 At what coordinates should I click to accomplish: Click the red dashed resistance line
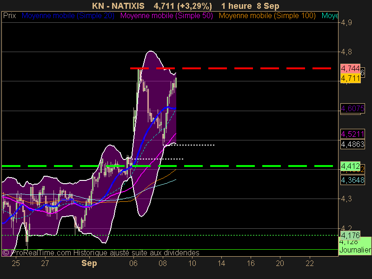(x=231, y=68)
